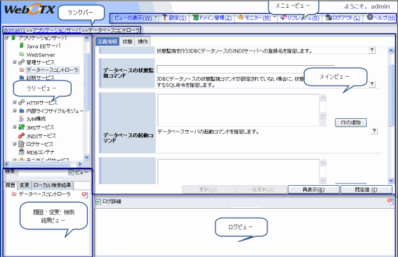
Task: Click help icon beside データベースの起動コマンド description
Action: click(x=374, y=132)
